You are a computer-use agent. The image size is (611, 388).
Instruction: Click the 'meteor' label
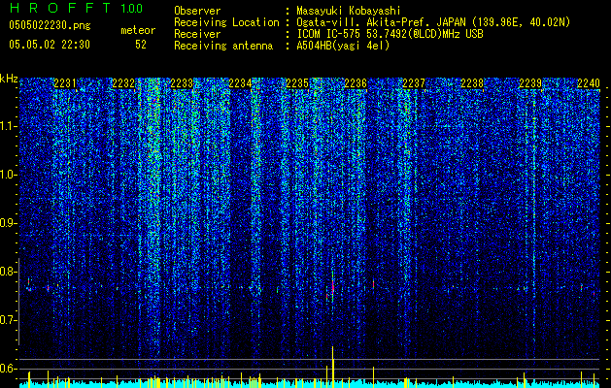138,30
